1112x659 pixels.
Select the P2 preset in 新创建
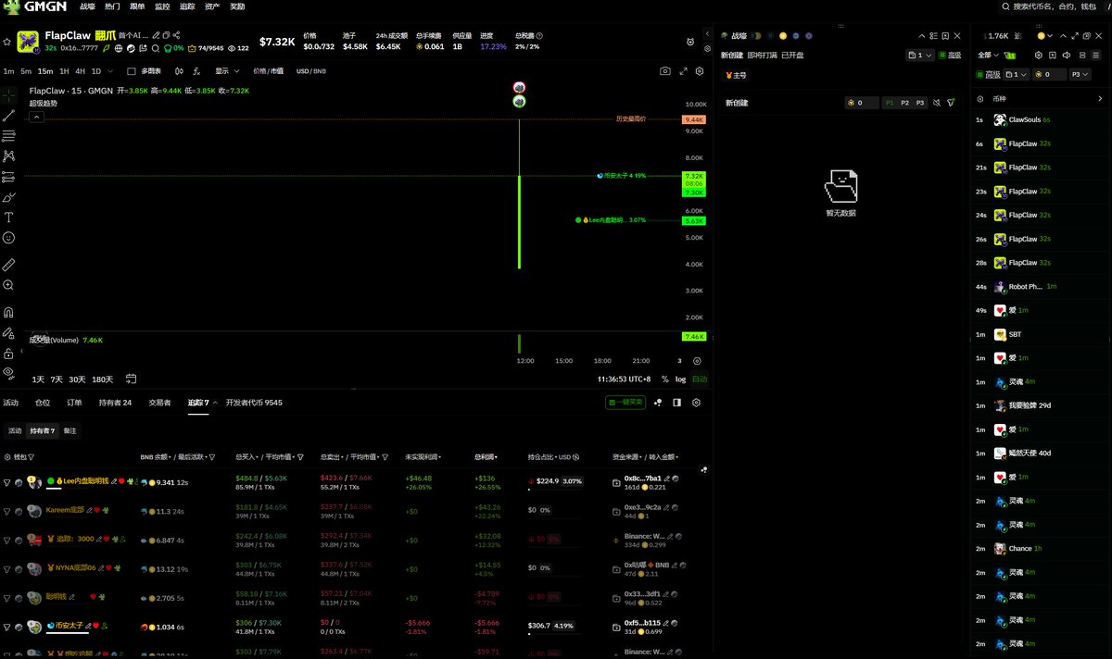click(905, 103)
